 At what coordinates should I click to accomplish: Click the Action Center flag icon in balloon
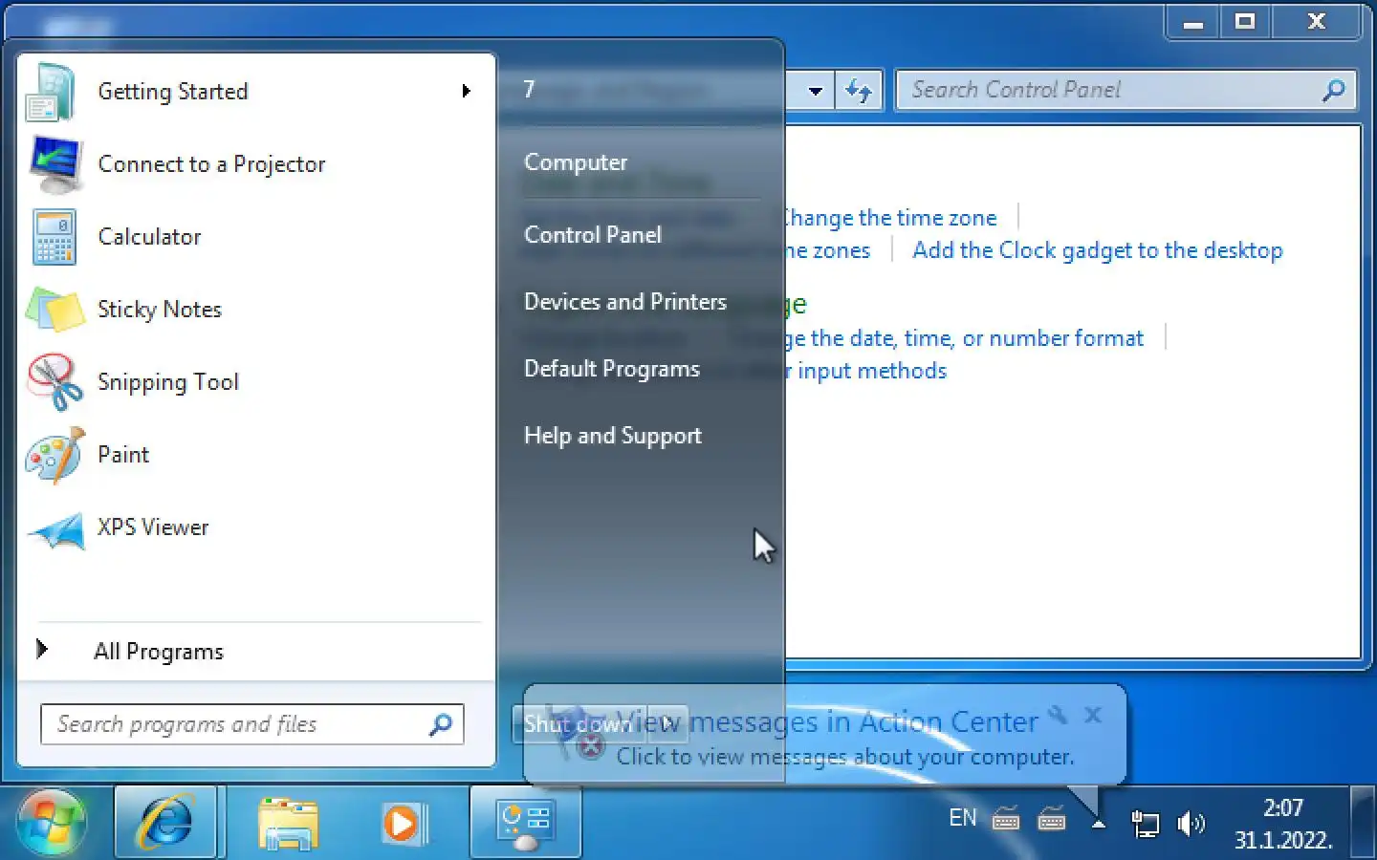click(x=578, y=734)
